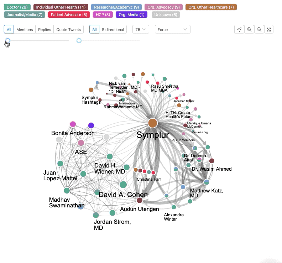Screen dimensions: 282x263
Task: Click the 'ACEP Members' label
Action: tap(183, 140)
